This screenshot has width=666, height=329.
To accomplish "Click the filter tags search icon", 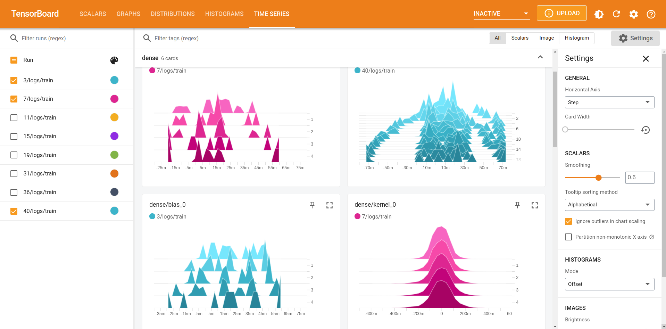I will 147,38.
